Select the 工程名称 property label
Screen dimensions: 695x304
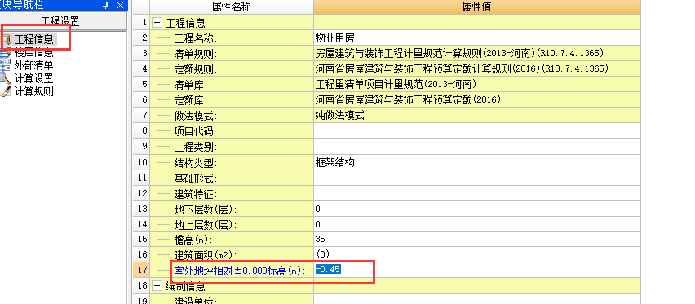point(196,38)
